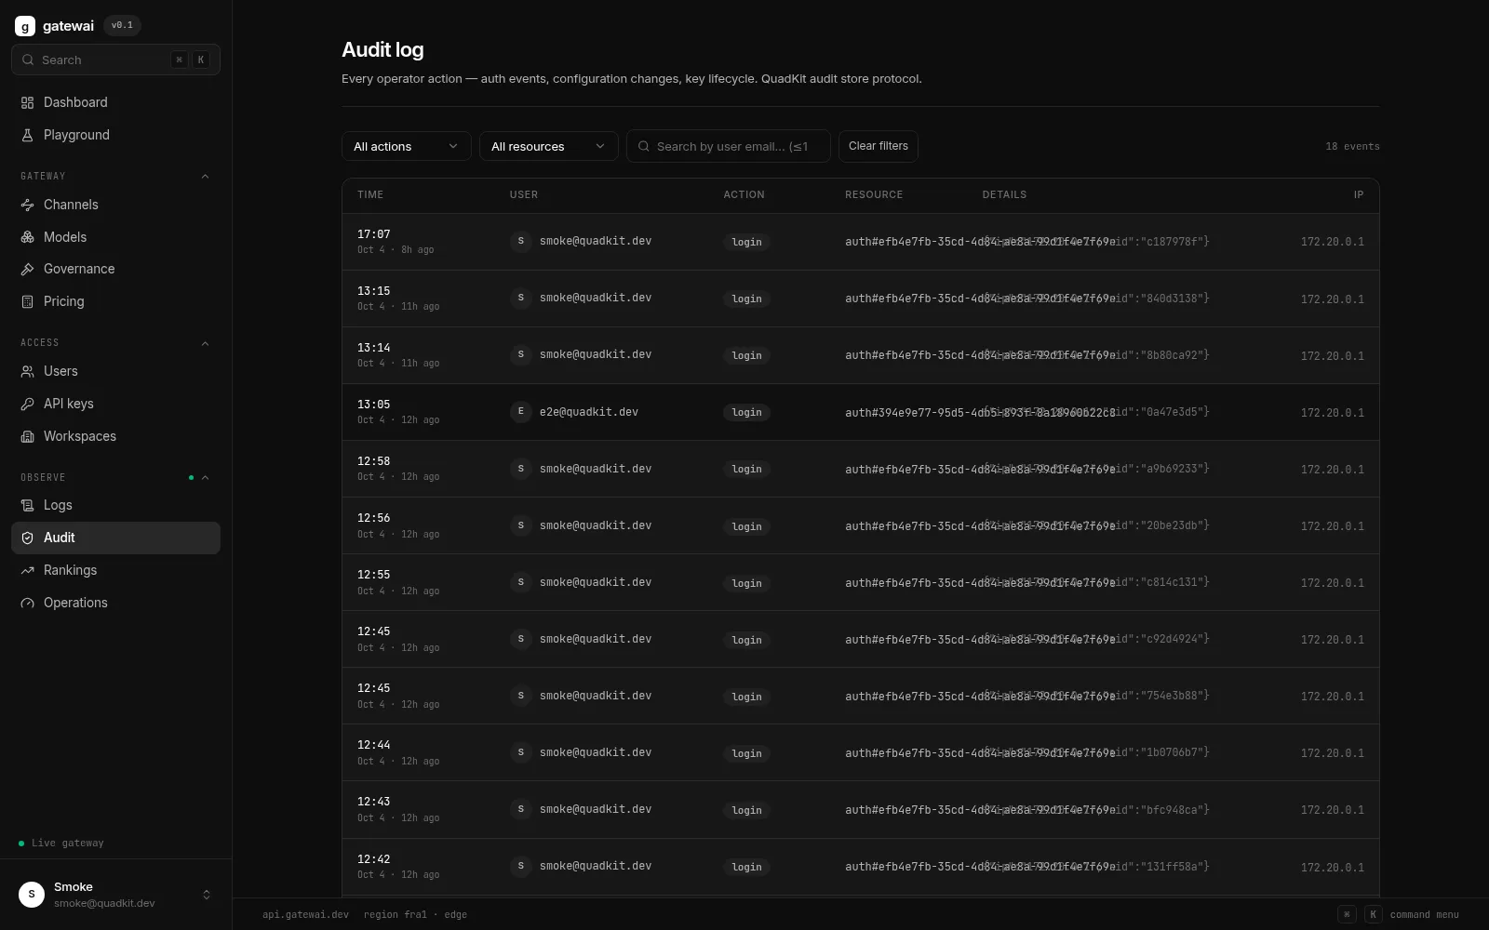Go to Channels page

pos(115,205)
